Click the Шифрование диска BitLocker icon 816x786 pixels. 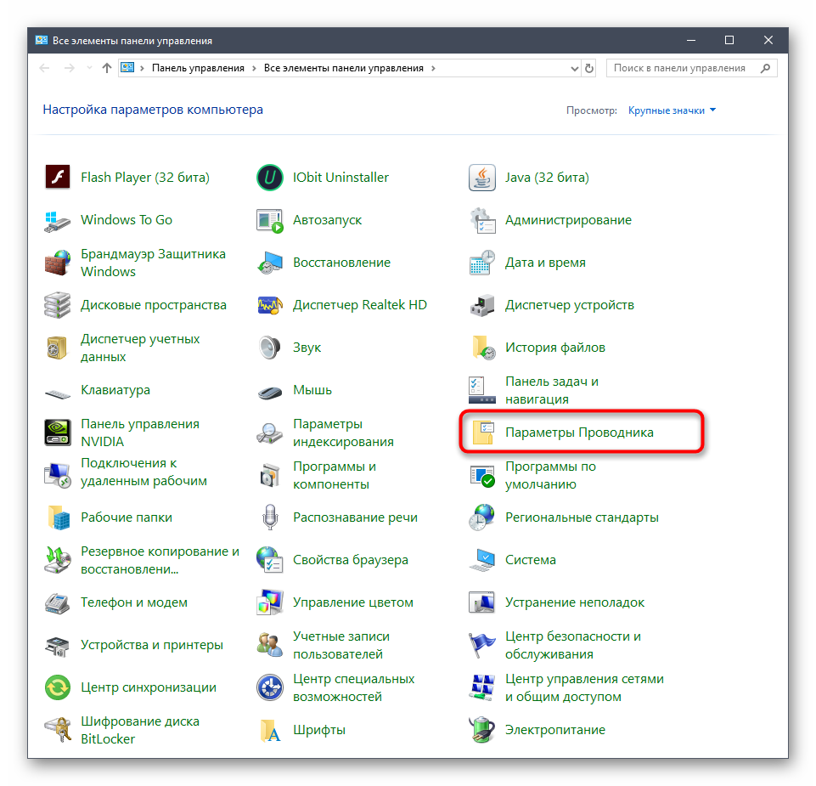(x=57, y=730)
